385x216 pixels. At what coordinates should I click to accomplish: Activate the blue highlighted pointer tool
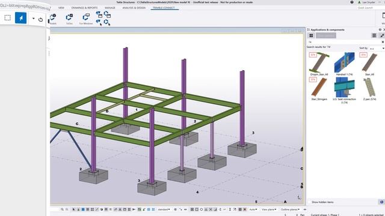[21, 17]
